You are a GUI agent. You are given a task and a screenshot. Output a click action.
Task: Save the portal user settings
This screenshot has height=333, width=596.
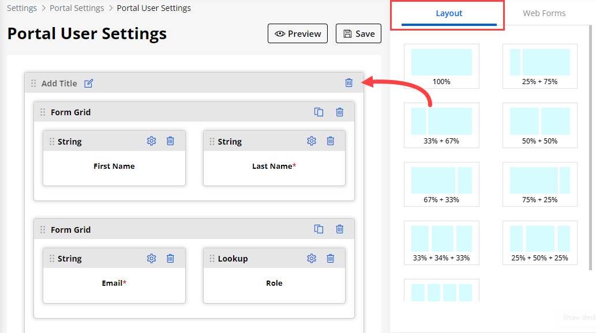358,33
